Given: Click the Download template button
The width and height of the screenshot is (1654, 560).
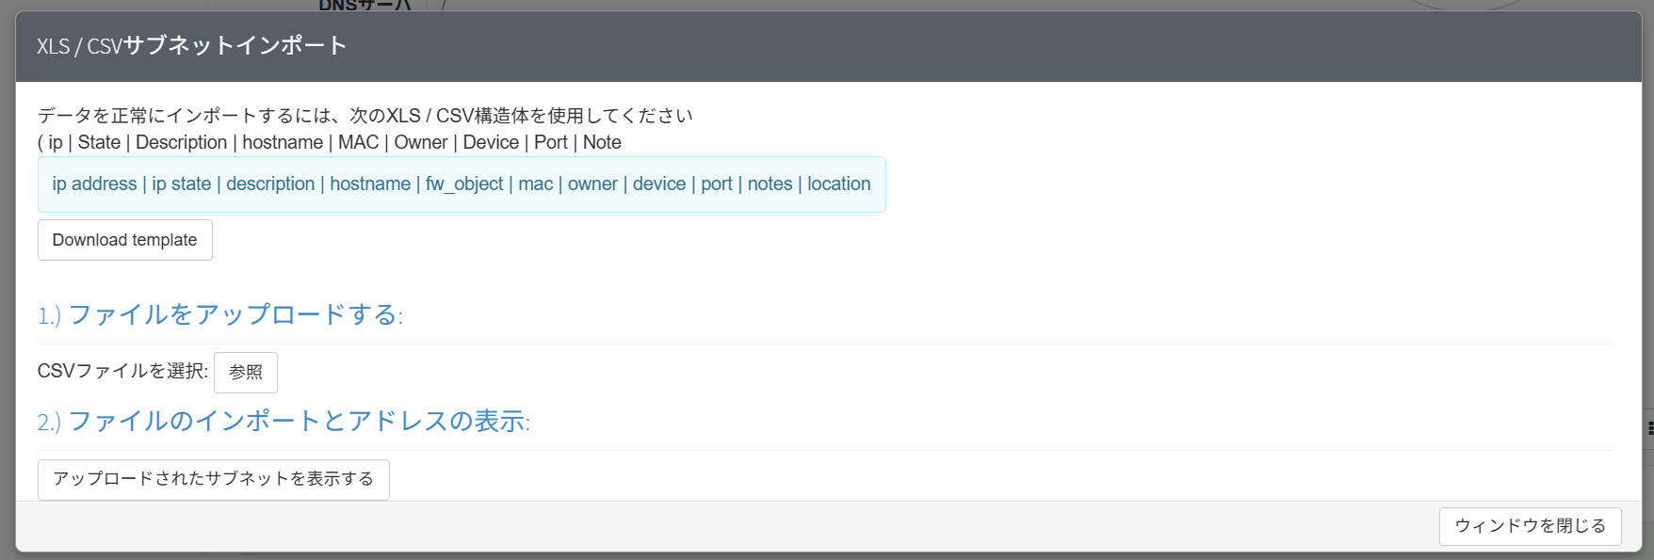Looking at the screenshot, I should tap(124, 240).
